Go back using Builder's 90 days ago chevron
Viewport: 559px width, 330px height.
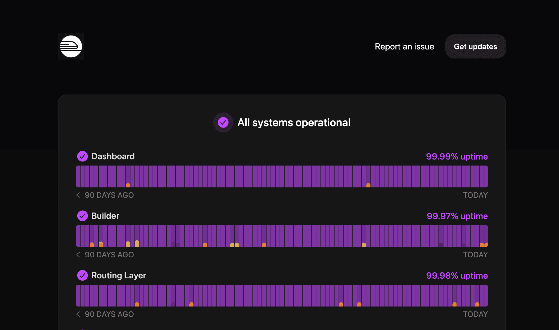coord(78,255)
